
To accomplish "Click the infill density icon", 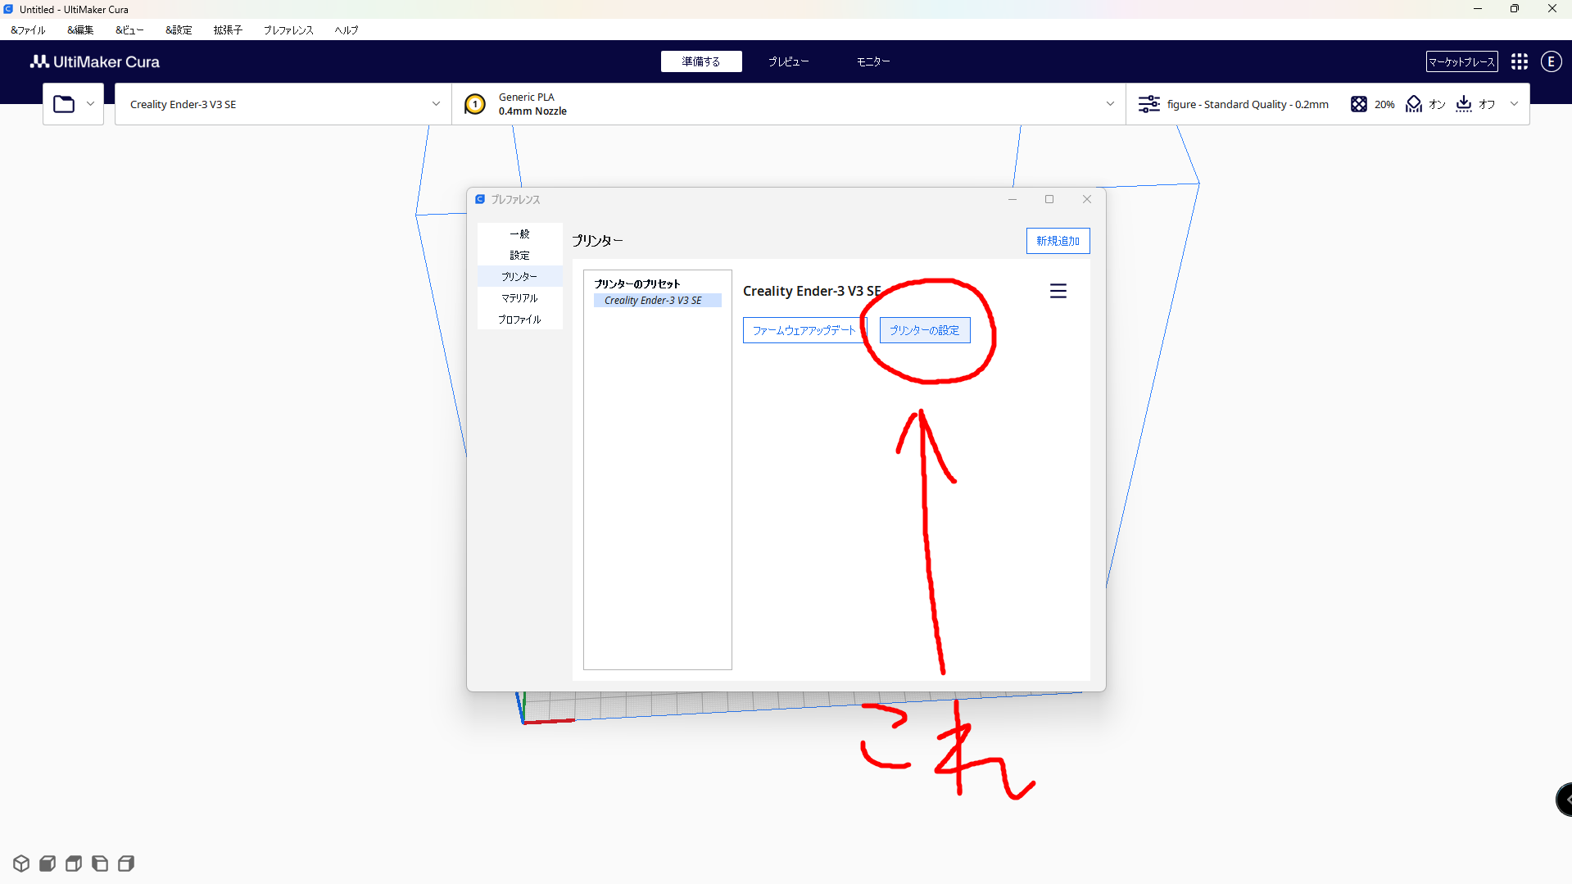I will (1359, 104).
